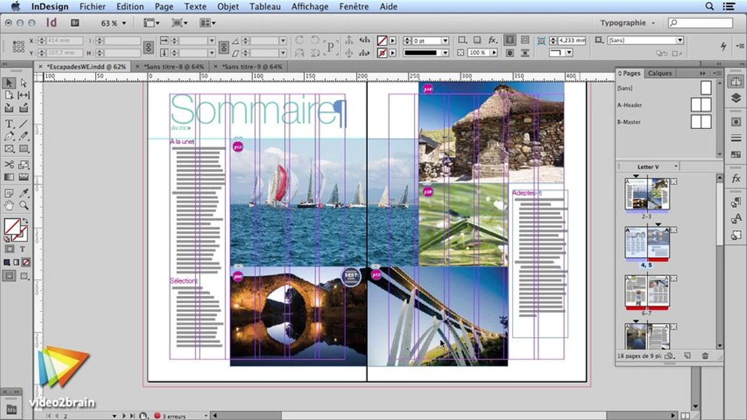Select the Eyedropper tool

[24, 194]
